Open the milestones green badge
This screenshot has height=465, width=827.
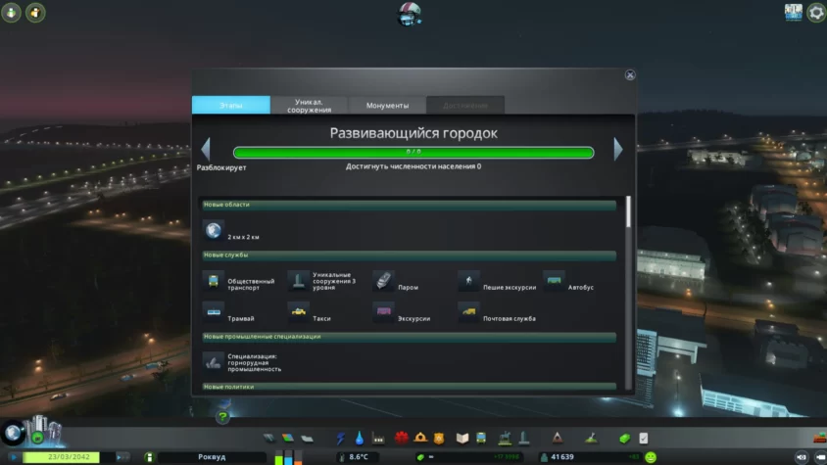pyautogui.click(x=37, y=437)
